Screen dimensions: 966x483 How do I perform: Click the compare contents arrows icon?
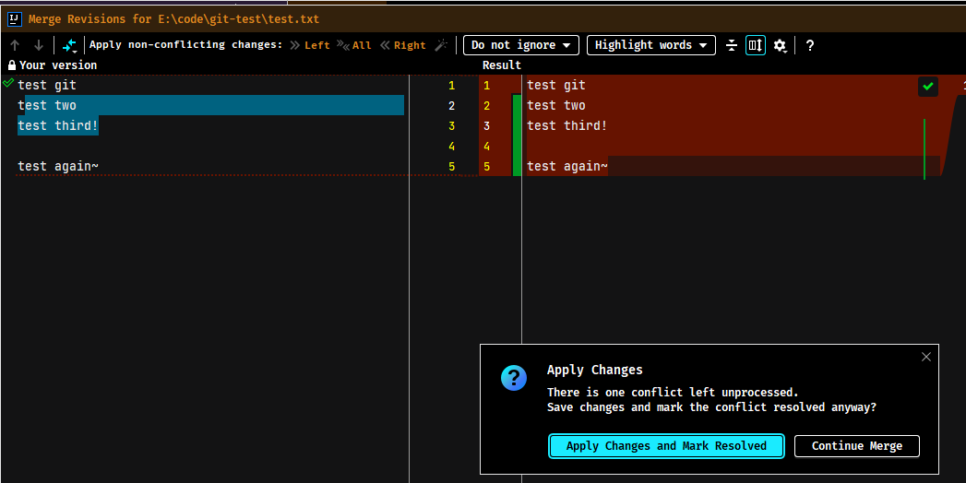click(69, 45)
